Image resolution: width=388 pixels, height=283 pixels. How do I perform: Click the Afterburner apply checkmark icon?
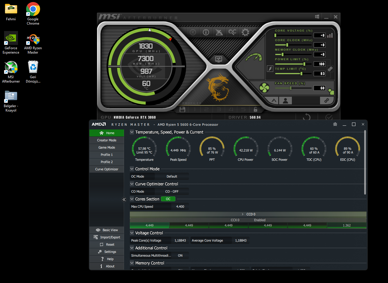[329, 117]
